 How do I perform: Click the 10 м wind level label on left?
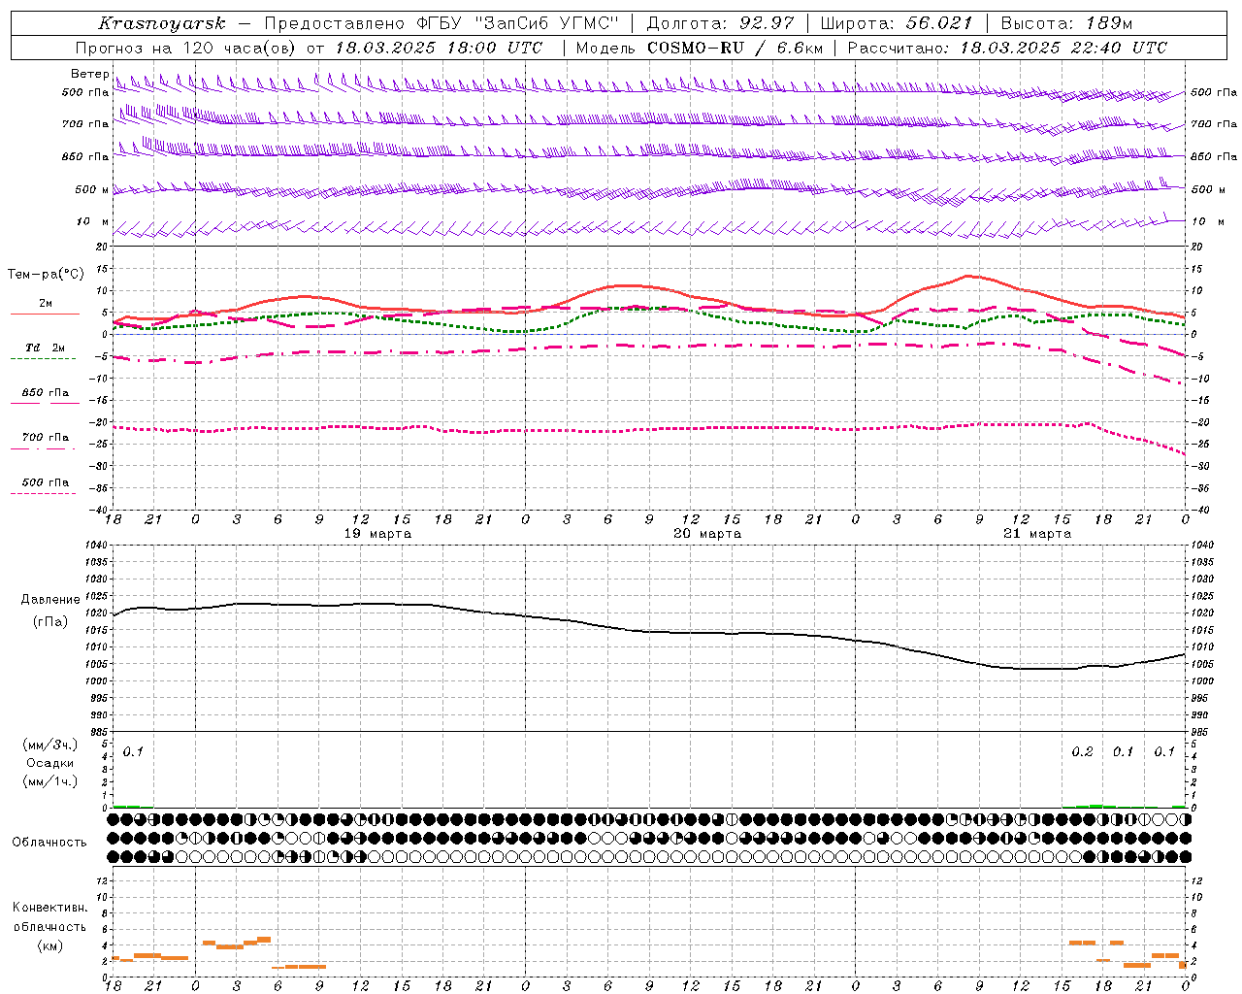(93, 222)
